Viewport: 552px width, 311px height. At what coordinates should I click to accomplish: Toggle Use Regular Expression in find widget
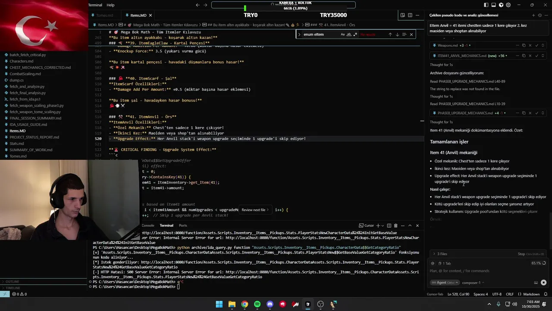355,35
